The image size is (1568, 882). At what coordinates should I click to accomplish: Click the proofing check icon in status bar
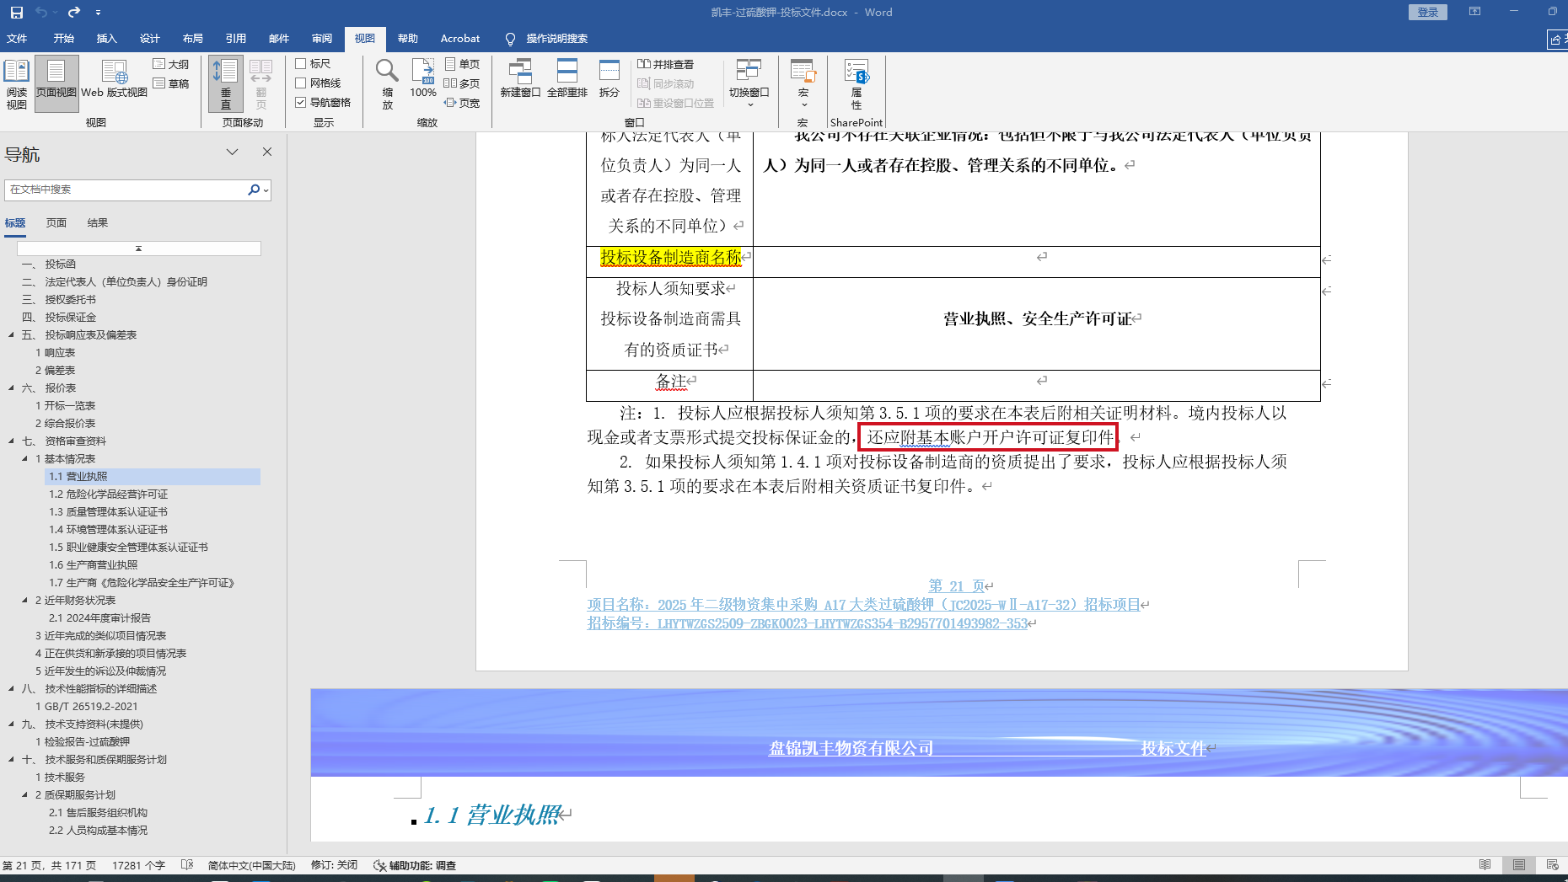pyautogui.click(x=187, y=865)
